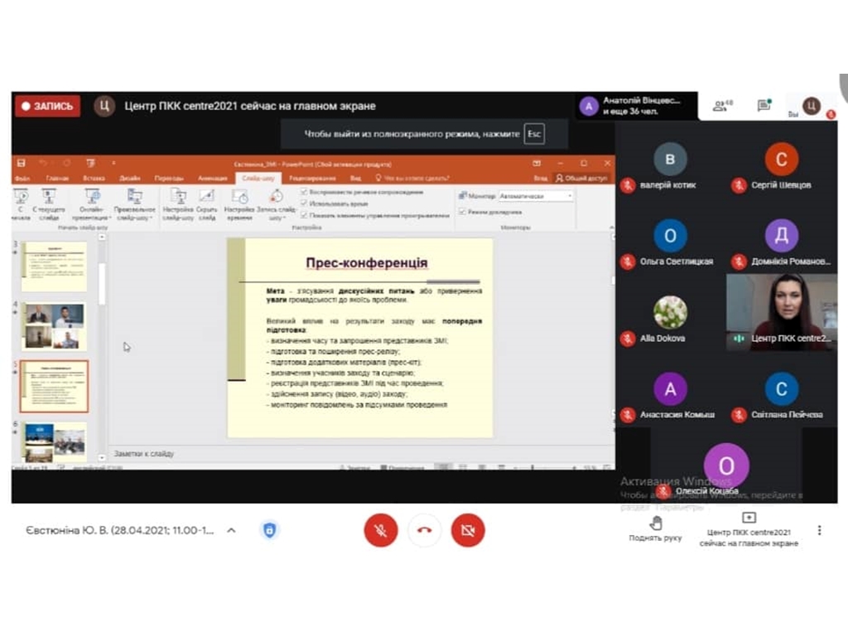Open Customize Quick Access Toolbar arrow
Screen dimensions: 848x636
pyautogui.click(x=113, y=163)
